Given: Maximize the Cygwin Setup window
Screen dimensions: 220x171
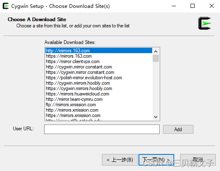Looking at the screenshot, I should pos(193,6).
